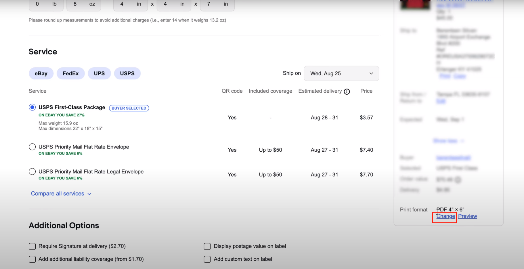The width and height of the screenshot is (524, 269).
Task: Click the pounds weight input field
Action: [46, 5]
